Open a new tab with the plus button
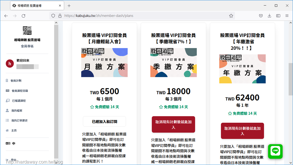The width and height of the screenshot is (293, 165). click(x=69, y=6)
